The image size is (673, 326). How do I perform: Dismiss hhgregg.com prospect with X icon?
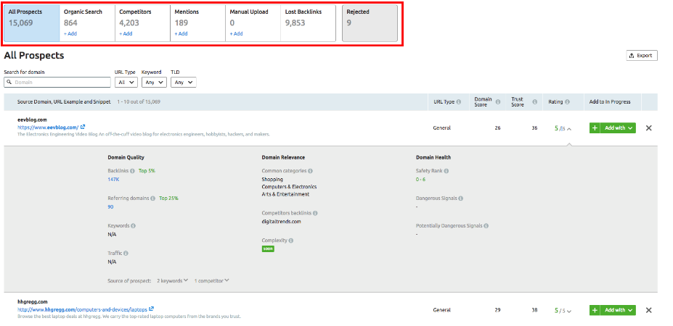point(648,310)
